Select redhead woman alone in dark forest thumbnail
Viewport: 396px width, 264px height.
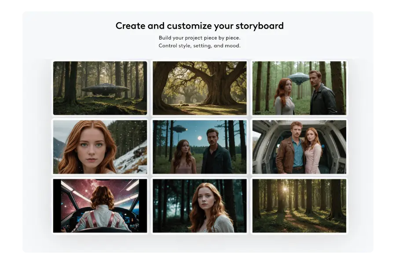[199, 206]
